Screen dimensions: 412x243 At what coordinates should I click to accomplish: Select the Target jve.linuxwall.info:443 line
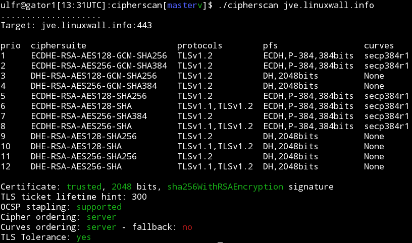(x=76, y=25)
